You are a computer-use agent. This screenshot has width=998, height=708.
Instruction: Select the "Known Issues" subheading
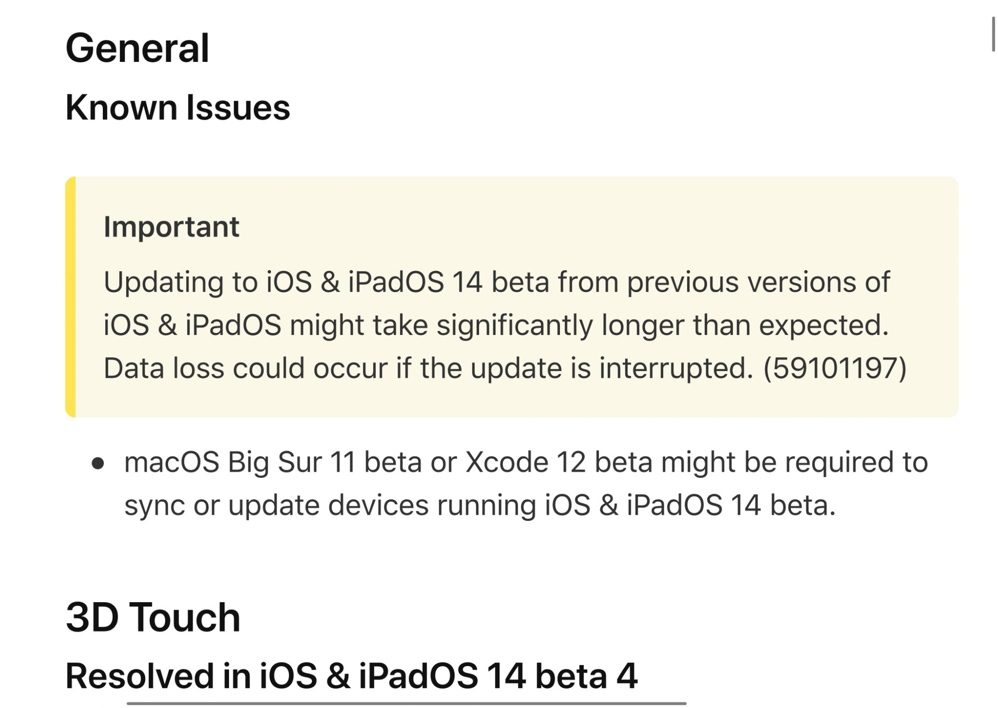point(178,108)
